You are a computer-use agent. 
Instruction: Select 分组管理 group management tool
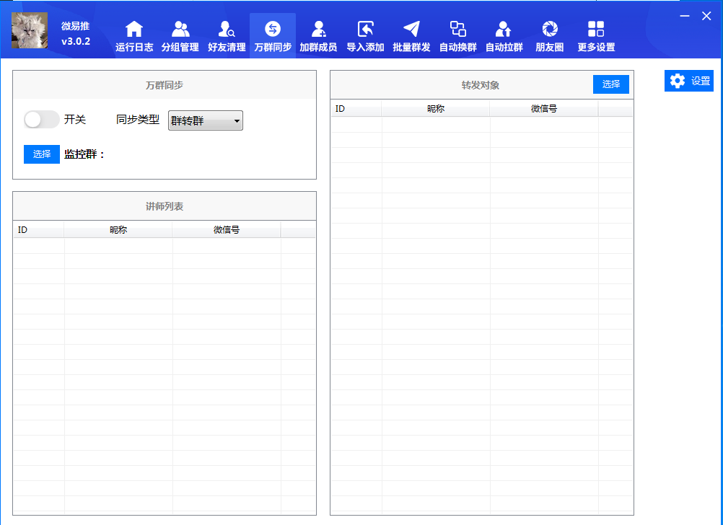coord(180,34)
